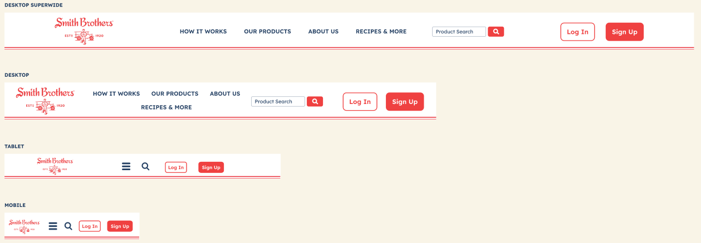The image size is (701, 243).
Task: Click the red search button in the desktop header
Action: 315,101
